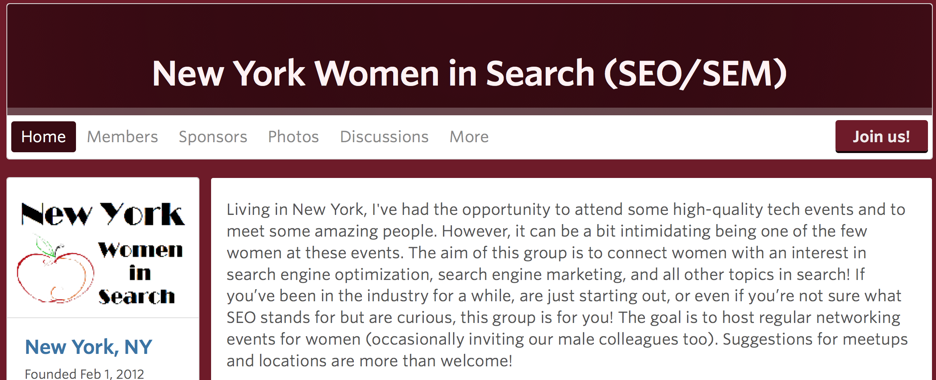Image resolution: width=936 pixels, height=380 pixels.
Task: Click the 'Founded Feb 1, 2012' text
Action: pos(84,374)
